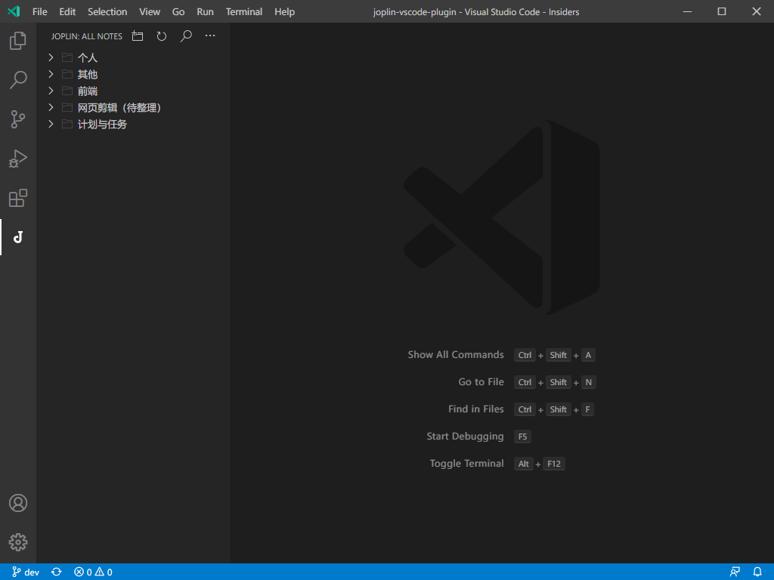
Task: Open notifications from the status bar bell
Action: pyautogui.click(x=757, y=572)
